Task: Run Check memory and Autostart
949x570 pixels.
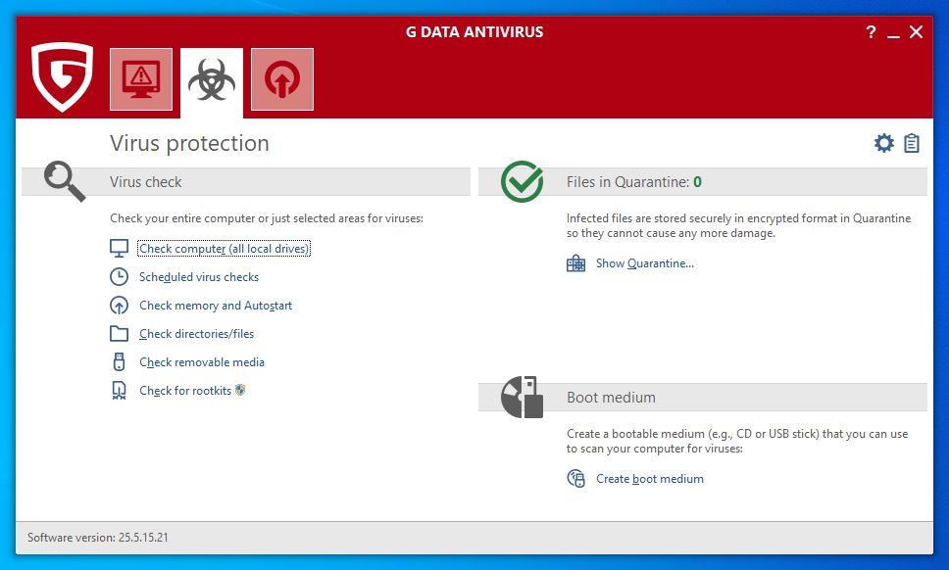Action: [x=216, y=306]
